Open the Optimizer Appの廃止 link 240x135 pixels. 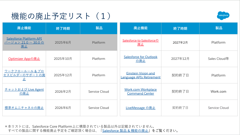pyautogui.click(x=24, y=59)
